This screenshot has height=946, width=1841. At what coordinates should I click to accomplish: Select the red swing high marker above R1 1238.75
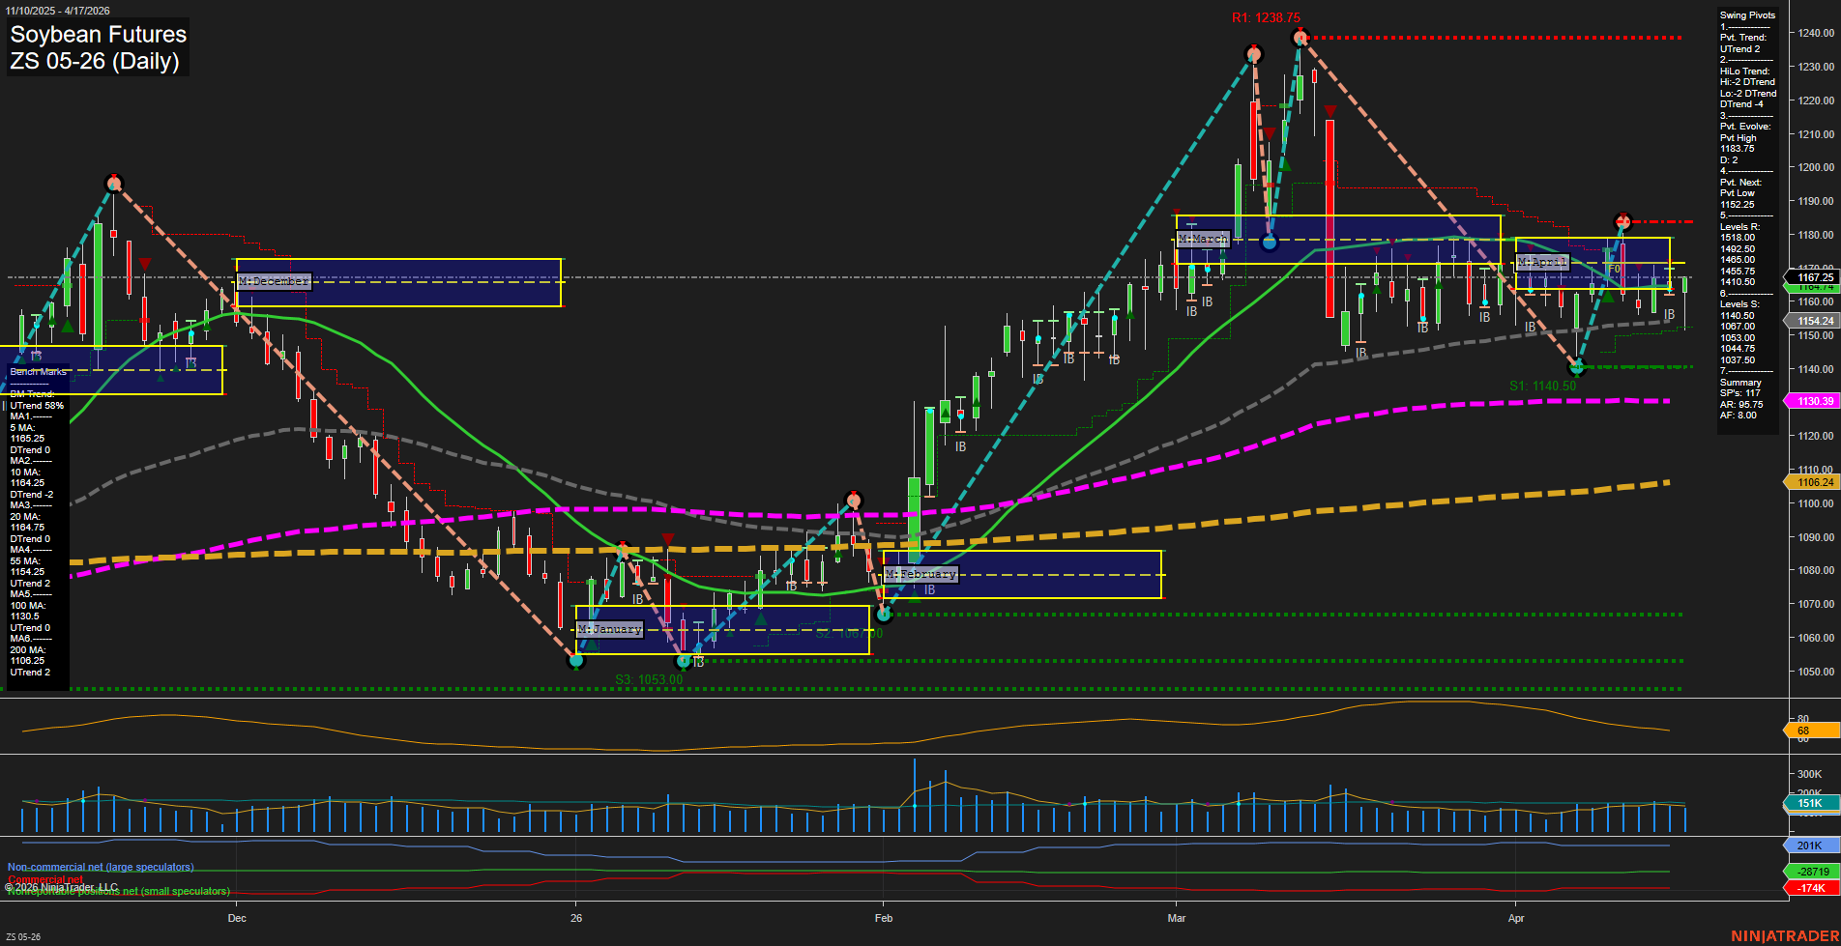click(1300, 37)
